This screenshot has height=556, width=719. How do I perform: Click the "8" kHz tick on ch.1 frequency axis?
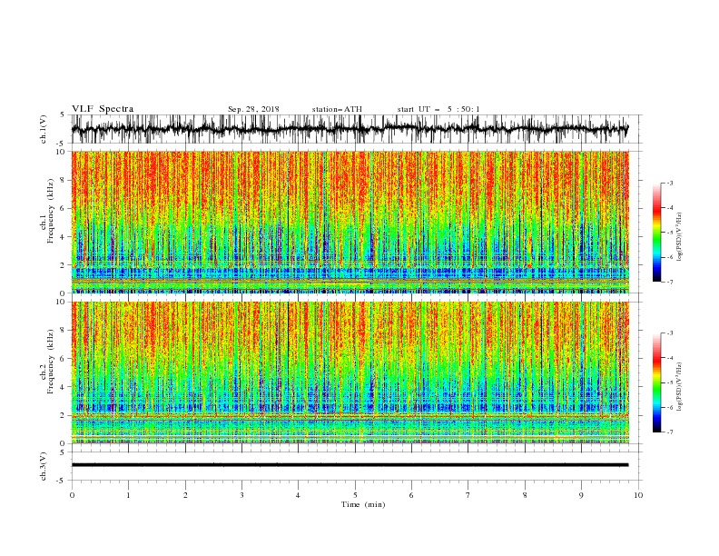point(64,180)
